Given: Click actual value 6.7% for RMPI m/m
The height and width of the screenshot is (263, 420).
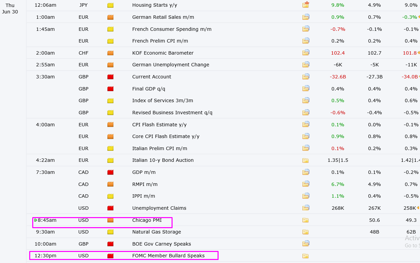Looking at the screenshot, I should point(338,184).
